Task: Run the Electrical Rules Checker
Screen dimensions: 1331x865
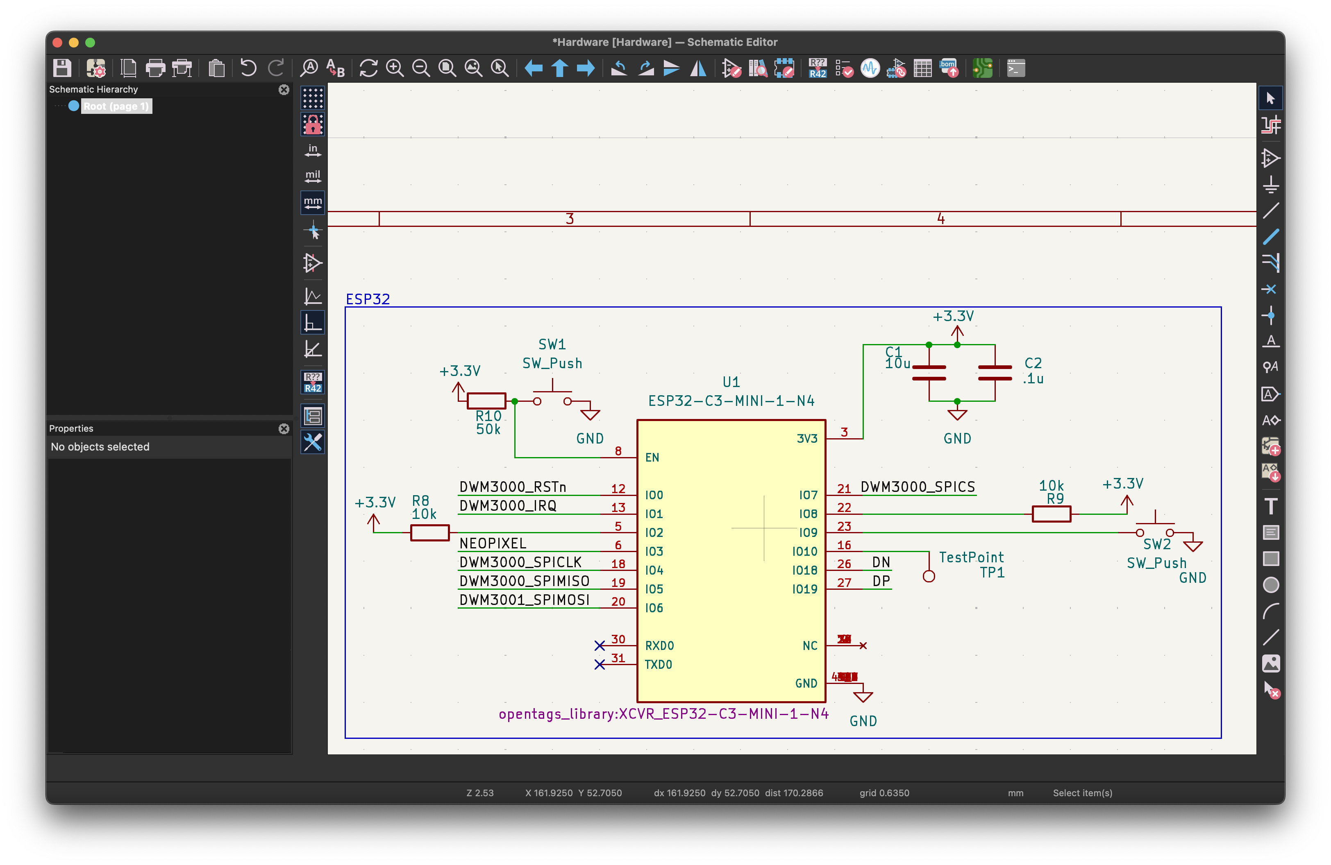Action: 844,68
